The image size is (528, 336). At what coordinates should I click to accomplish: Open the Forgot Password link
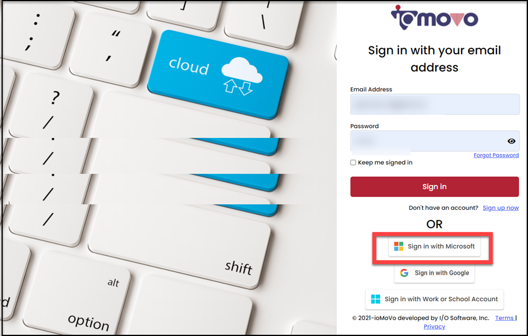pyautogui.click(x=496, y=155)
